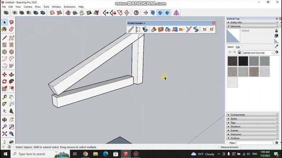This screenshot has width=282, height=158.
Task: Select the Polygon tool
Action: [x=11, y=52]
